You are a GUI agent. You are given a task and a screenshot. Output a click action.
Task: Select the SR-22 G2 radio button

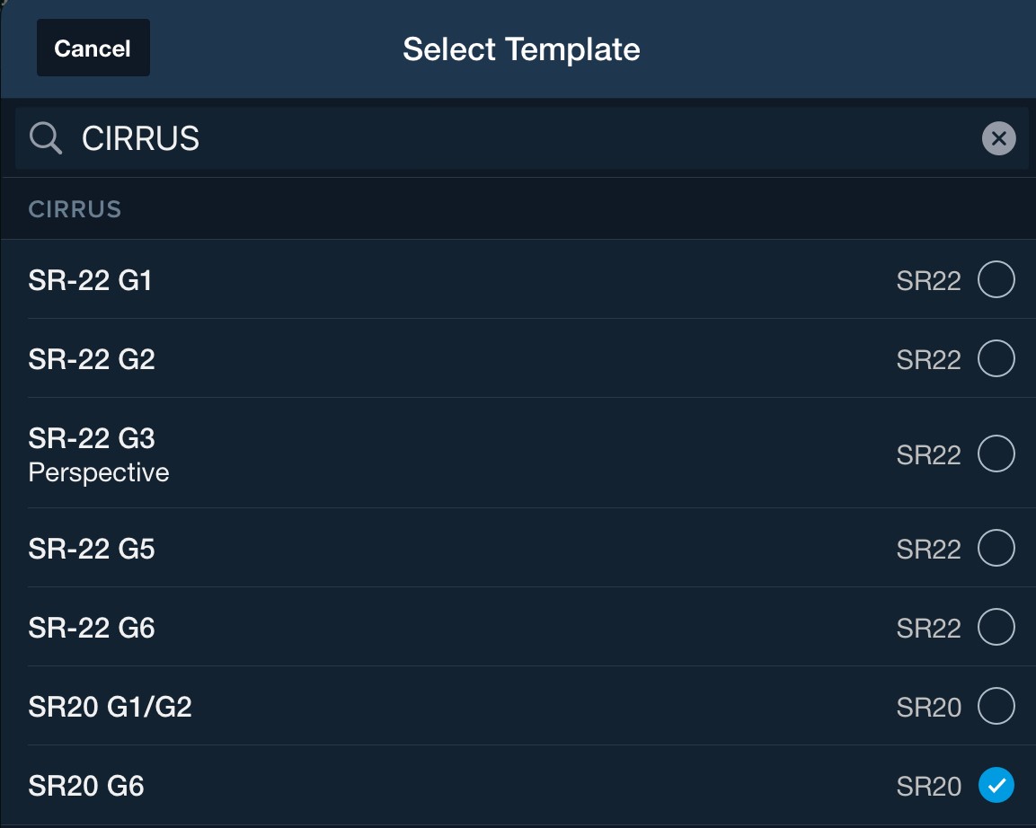click(996, 358)
